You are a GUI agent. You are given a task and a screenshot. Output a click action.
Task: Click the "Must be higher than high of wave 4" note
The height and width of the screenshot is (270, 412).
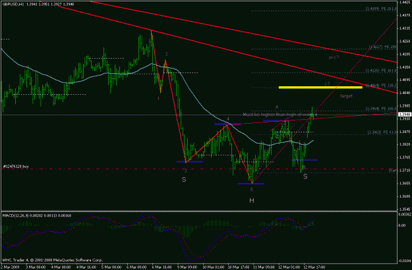point(280,115)
